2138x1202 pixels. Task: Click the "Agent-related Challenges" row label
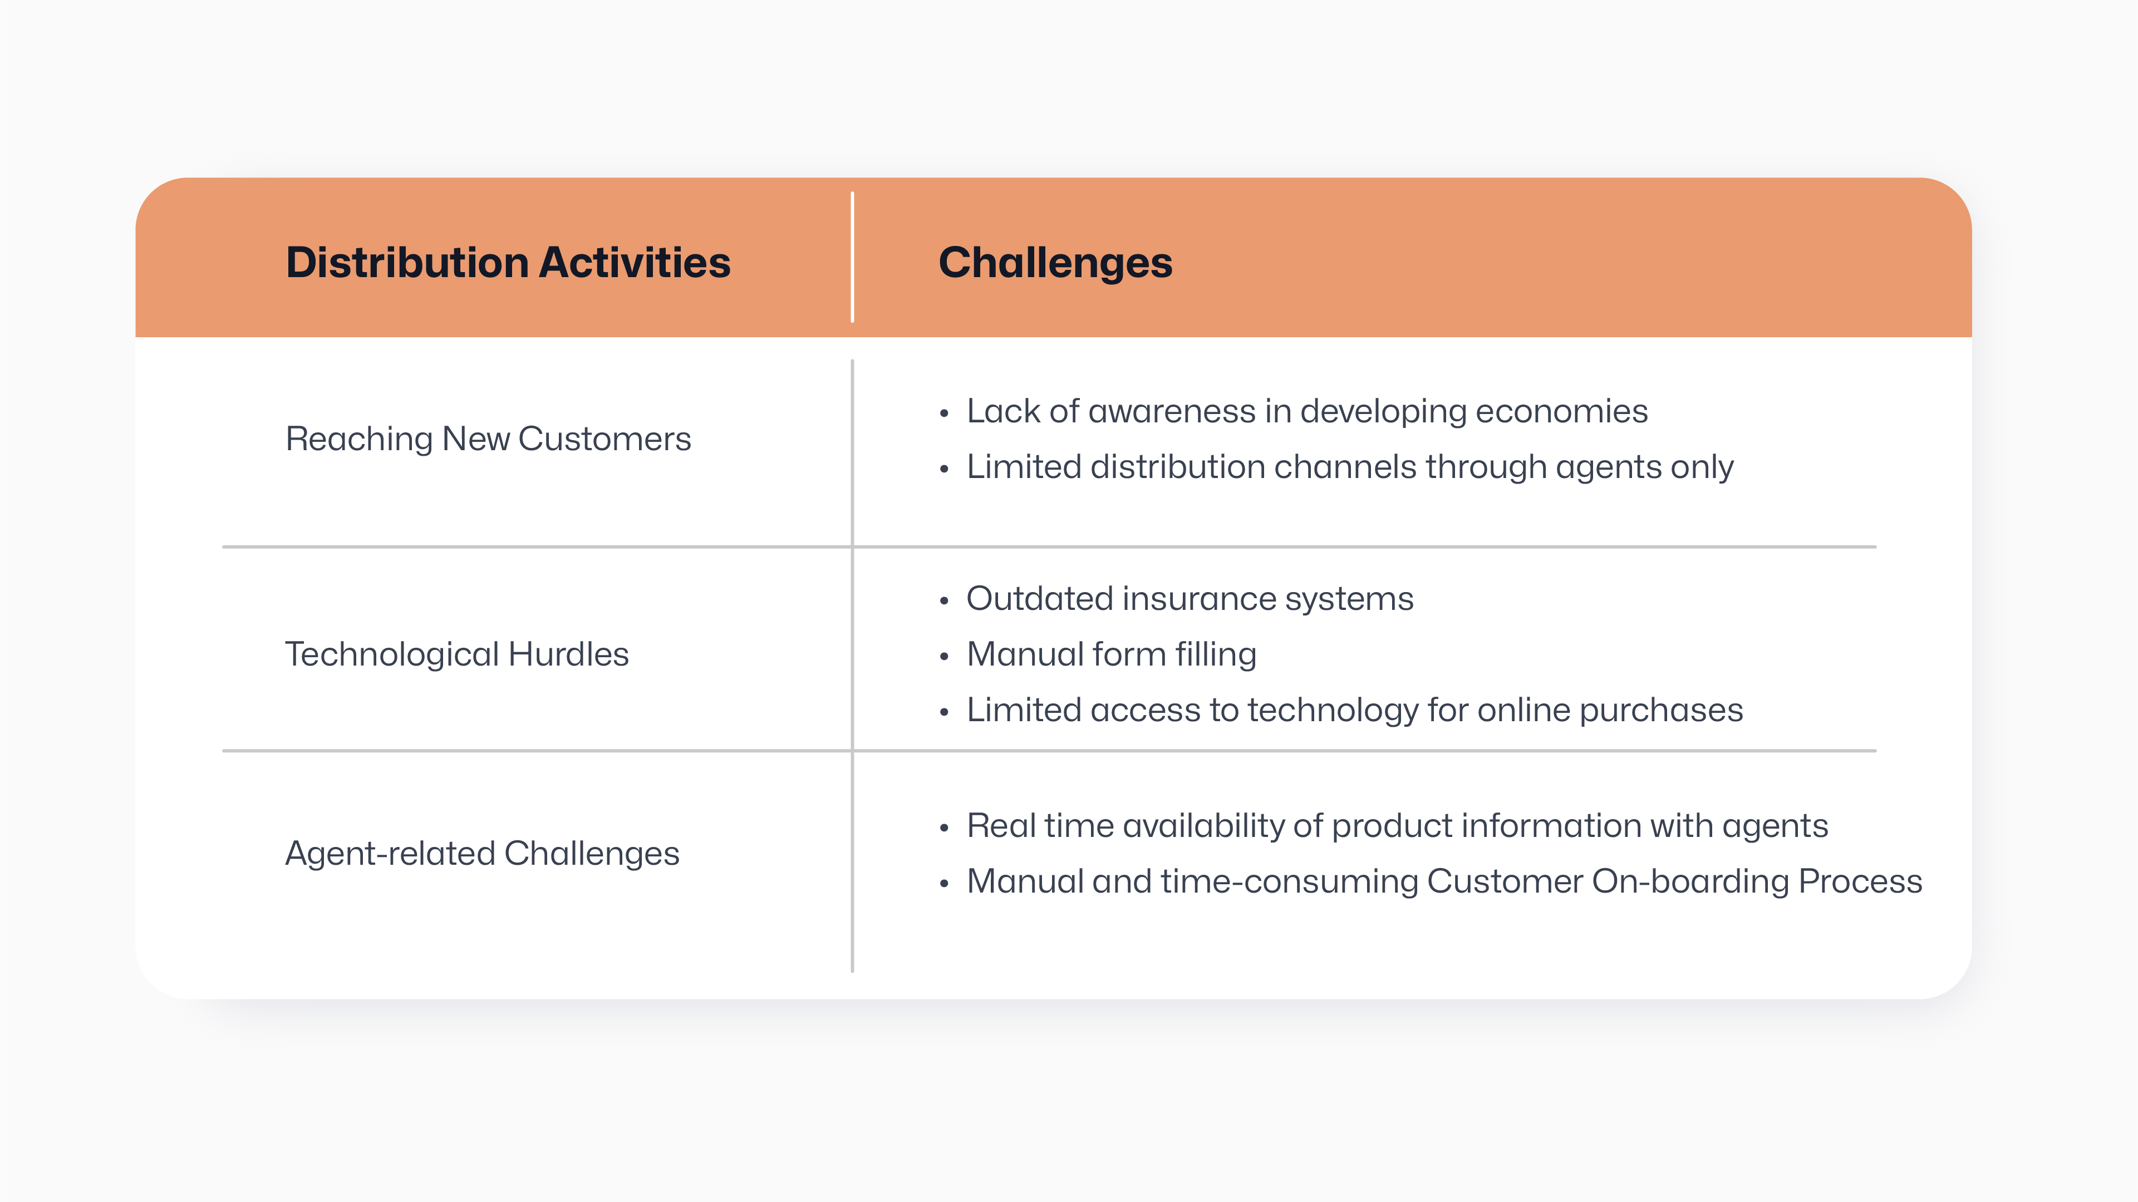(482, 854)
